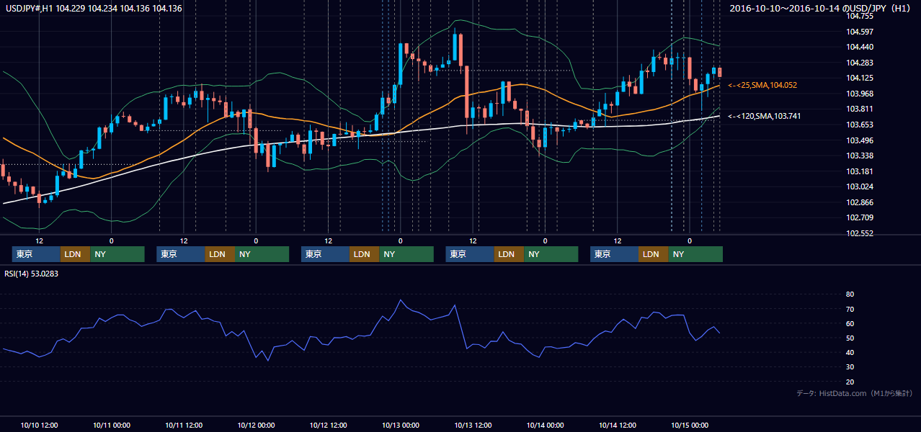The image size is (921, 432).
Task: Click price axis value 104.755
Action: (x=860, y=16)
